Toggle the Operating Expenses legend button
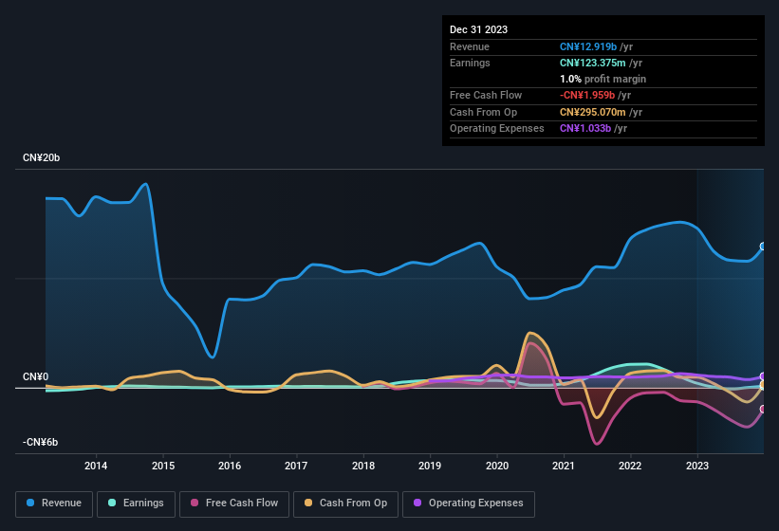 pos(469,504)
